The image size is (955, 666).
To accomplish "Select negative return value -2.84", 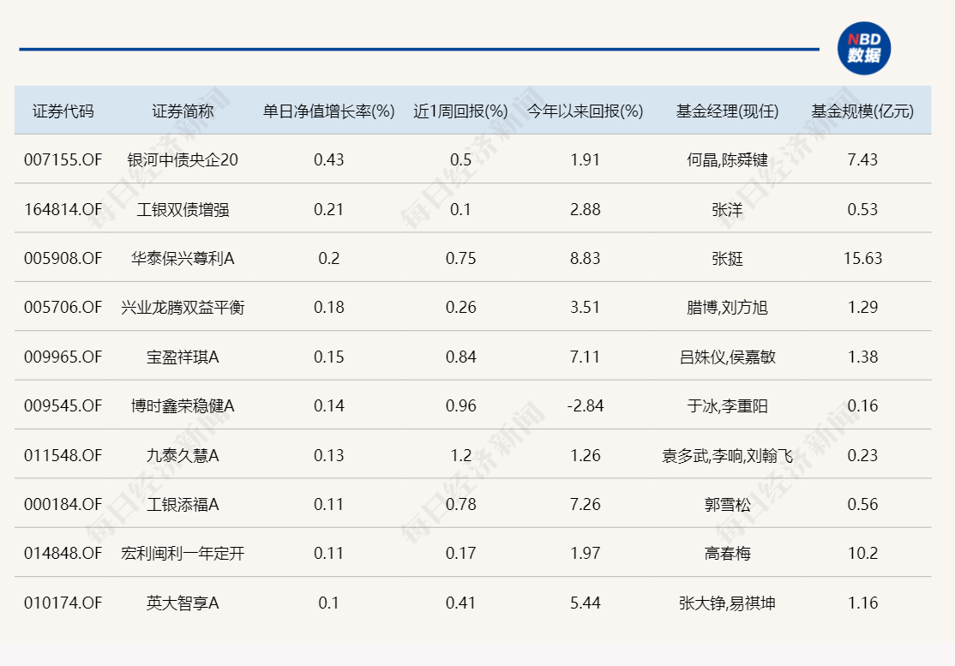I will 586,406.
